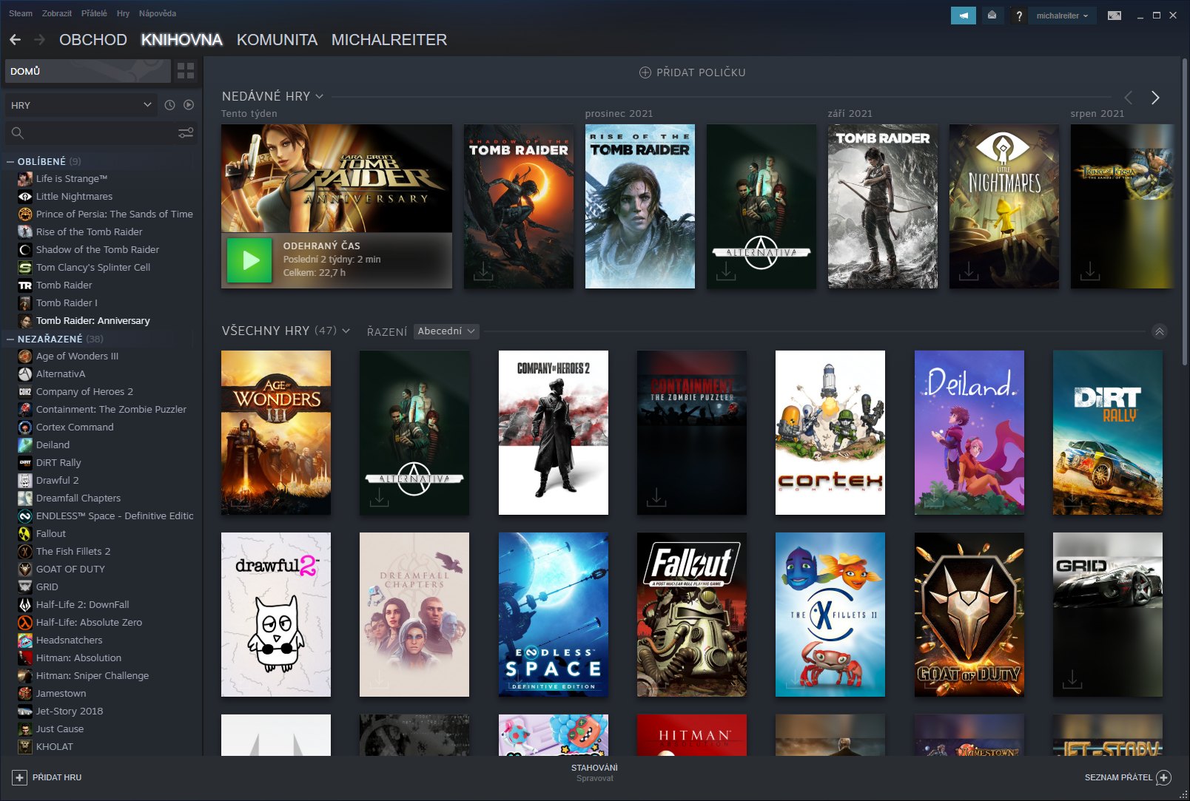Click Little Nightmares icon in the sidebar
Screen dimensions: 1190x801
pos(25,197)
